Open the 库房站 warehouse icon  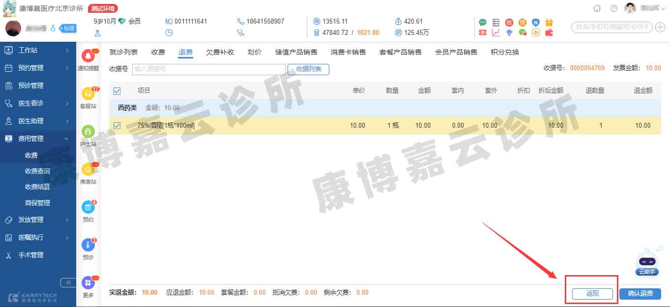tap(88, 169)
